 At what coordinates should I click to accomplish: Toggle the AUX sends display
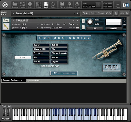[x=122, y=13]
